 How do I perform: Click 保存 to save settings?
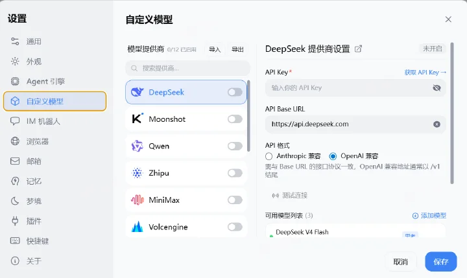(x=441, y=262)
